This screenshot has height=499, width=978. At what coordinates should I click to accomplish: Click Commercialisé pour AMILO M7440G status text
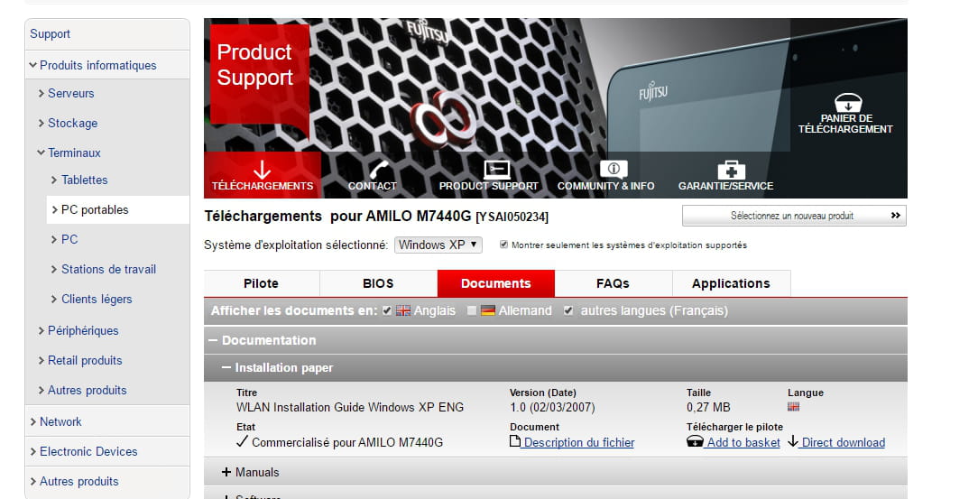347,442
